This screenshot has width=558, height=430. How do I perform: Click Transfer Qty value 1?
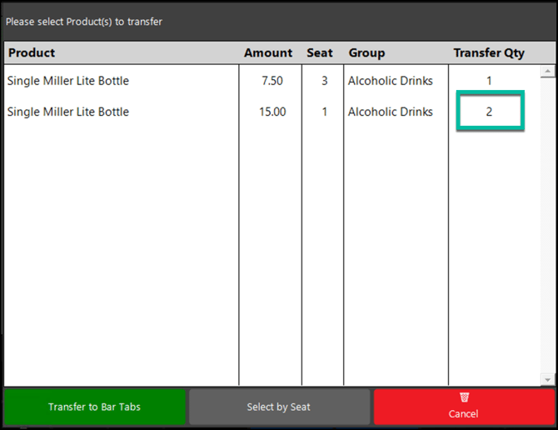pyautogui.click(x=490, y=81)
